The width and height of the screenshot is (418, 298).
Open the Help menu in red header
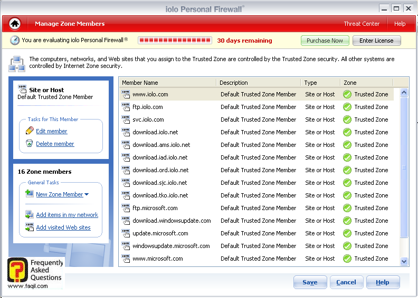400,24
